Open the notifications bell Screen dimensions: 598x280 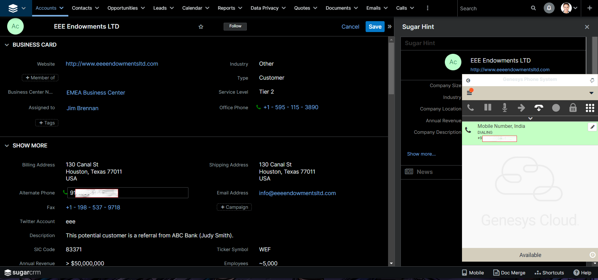click(x=549, y=8)
